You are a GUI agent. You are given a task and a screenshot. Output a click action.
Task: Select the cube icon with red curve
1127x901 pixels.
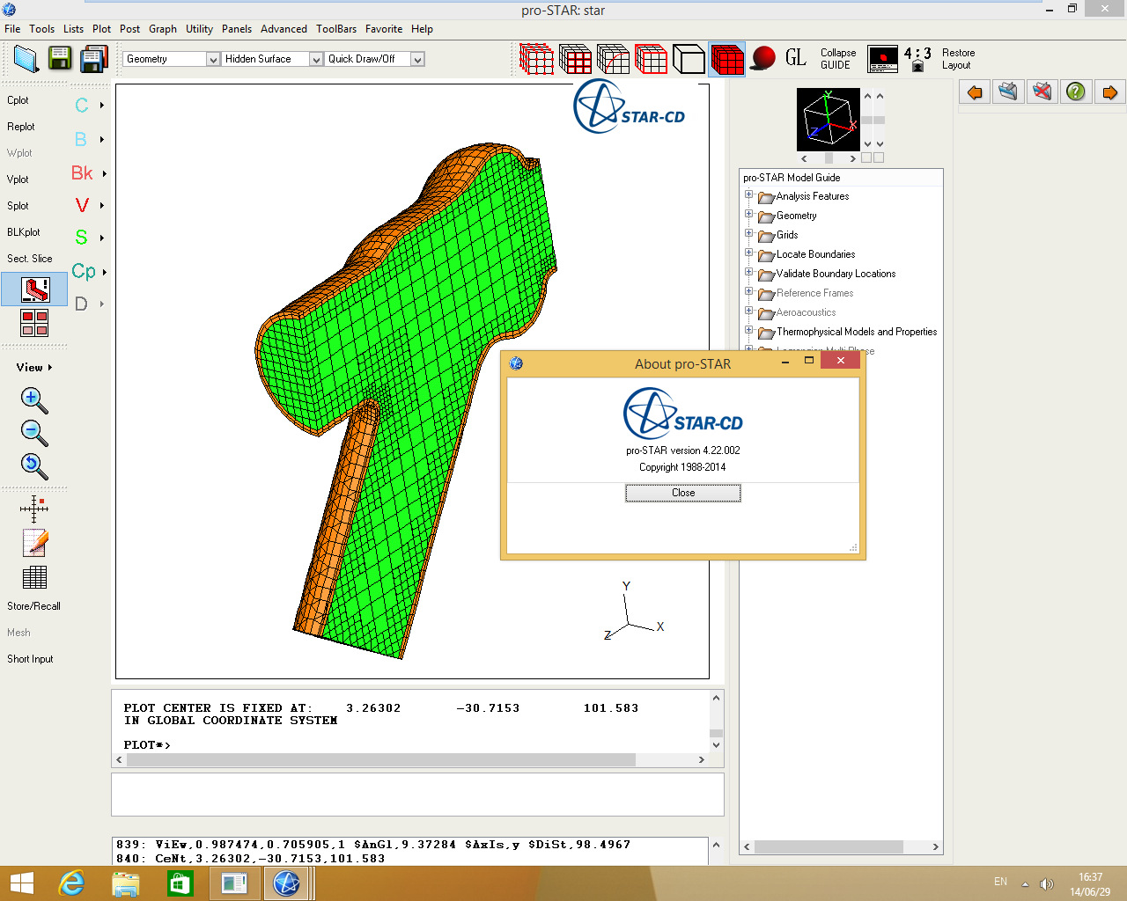613,59
